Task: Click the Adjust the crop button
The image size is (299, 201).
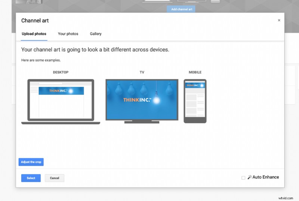Action: 31,162
